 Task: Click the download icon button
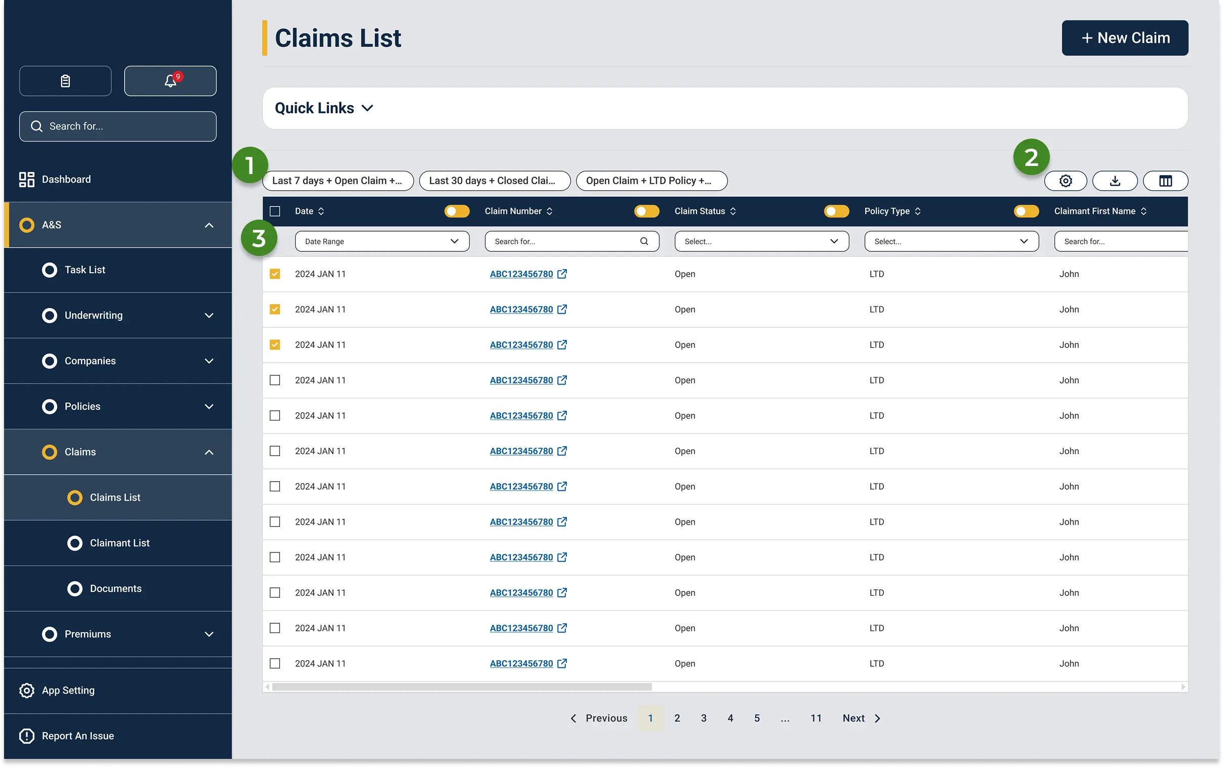[x=1114, y=181]
